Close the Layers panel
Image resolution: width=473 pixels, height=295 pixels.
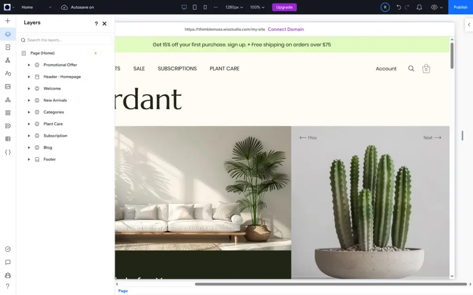[x=104, y=24]
